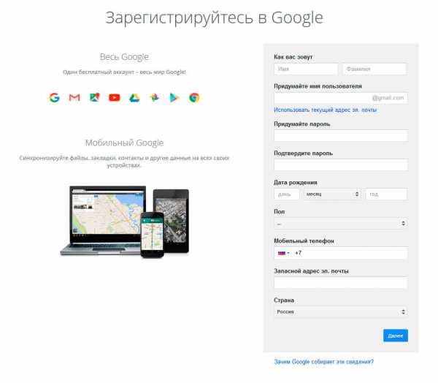Click the Chrome browser icon

tap(194, 98)
